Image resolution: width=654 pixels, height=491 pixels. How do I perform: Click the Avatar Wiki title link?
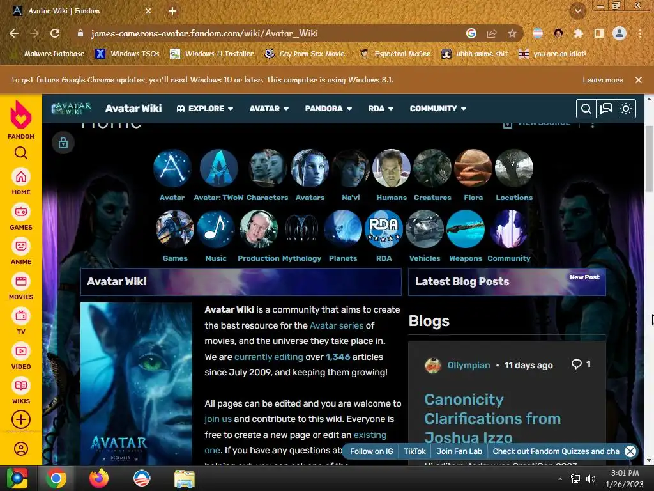click(x=133, y=109)
